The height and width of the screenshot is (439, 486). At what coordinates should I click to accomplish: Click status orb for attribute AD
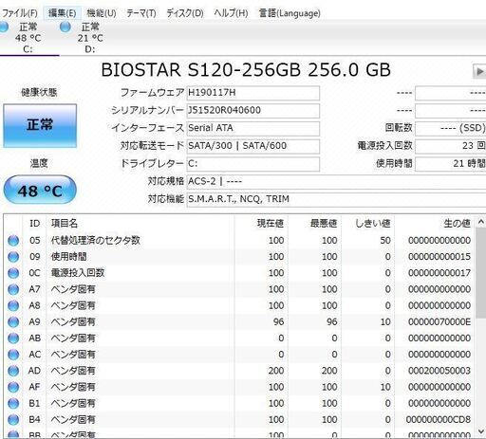point(13,371)
